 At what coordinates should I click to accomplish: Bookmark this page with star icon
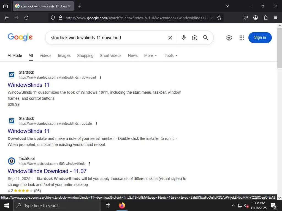tap(219, 18)
